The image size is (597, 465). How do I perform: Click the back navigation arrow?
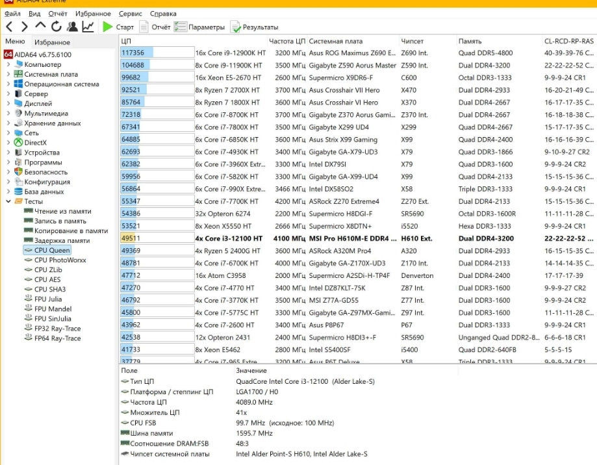coord(9,27)
